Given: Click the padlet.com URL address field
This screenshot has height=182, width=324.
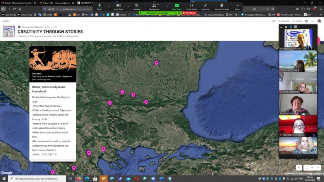Looking at the screenshot, I should pyautogui.click(x=73, y=9).
